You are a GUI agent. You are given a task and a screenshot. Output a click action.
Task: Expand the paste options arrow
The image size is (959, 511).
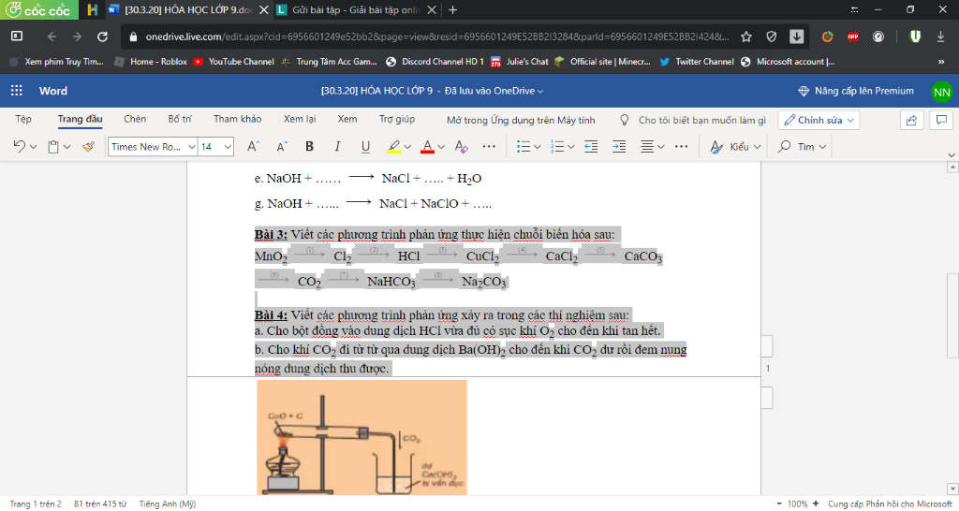(x=66, y=147)
